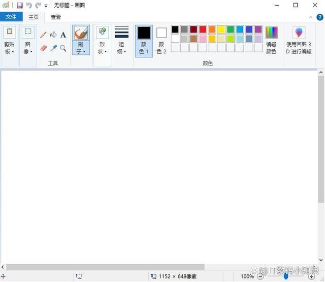Pick the dark gray color swatch
The width and height of the screenshot is (325, 282).
(x=184, y=29)
